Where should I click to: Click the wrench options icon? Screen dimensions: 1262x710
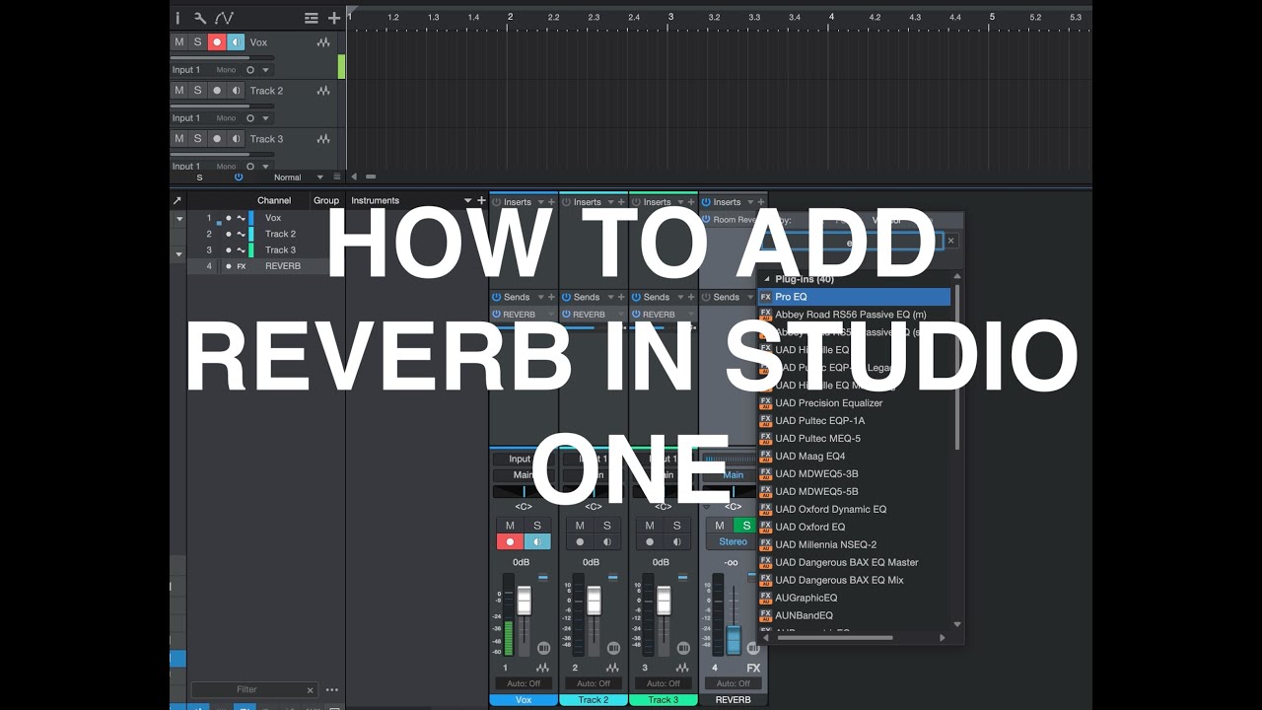pos(200,18)
